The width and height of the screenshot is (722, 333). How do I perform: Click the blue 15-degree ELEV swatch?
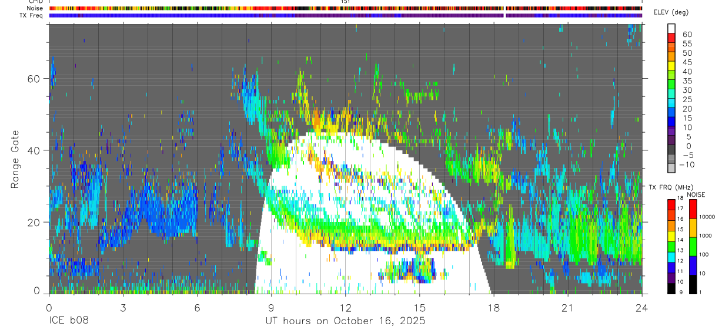(671, 121)
